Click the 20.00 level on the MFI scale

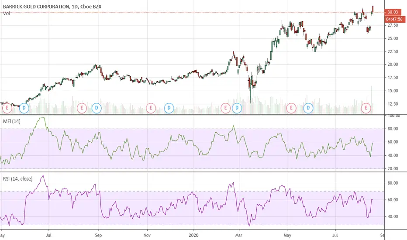[x=393, y=168]
